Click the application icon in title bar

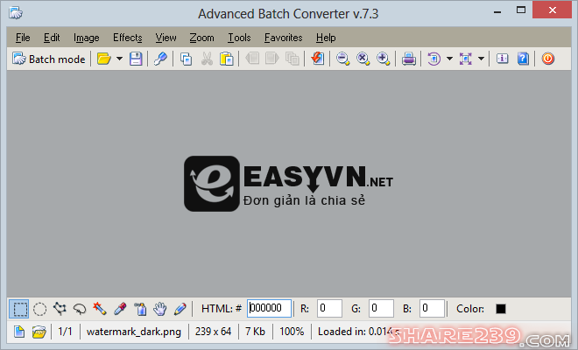pyautogui.click(x=16, y=13)
